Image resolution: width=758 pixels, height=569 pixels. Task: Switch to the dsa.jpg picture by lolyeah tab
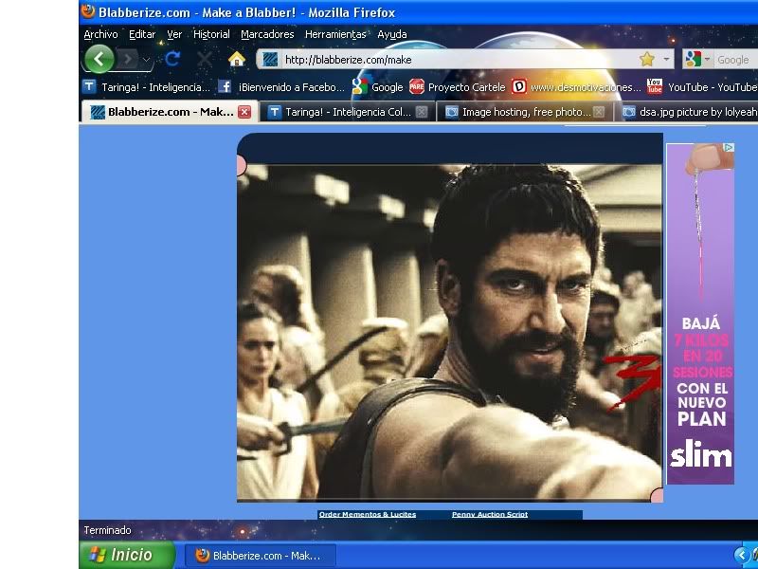click(x=688, y=112)
